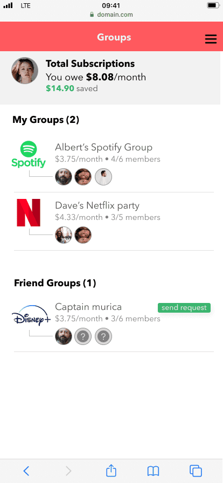Screen dimensions: 223x483
Task: Go back using Safari back arrow
Action: [x=26, y=471]
